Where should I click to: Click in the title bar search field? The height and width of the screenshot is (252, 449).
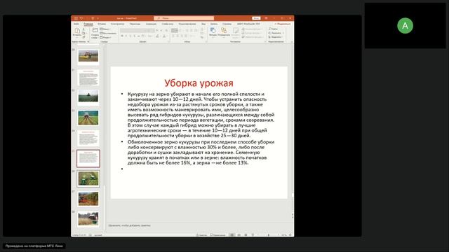pyautogui.click(x=184, y=18)
